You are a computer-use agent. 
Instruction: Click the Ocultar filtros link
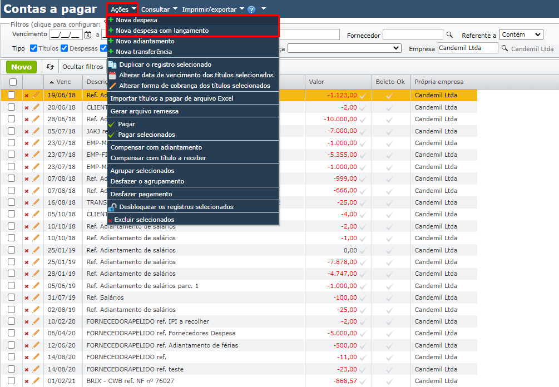(x=82, y=67)
